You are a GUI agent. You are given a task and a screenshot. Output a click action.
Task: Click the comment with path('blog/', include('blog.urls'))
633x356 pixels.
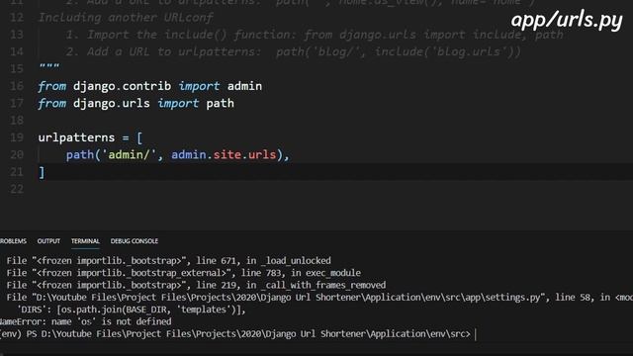(294, 51)
